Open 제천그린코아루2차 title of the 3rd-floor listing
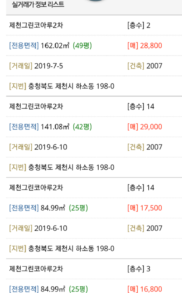This screenshot has height=293, width=182. (36, 269)
